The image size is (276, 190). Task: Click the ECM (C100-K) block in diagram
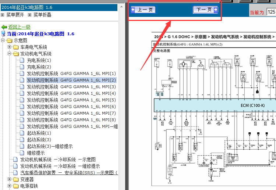[x=215, y=105]
